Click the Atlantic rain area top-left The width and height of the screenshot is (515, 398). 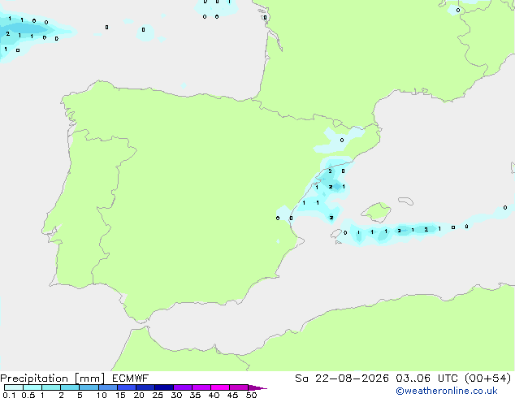(31, 32)
